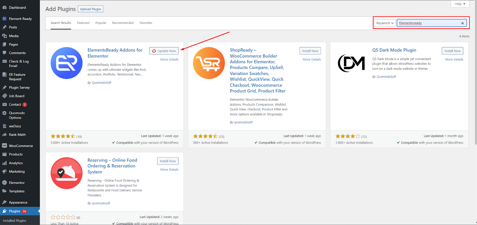Click the Contact notification badge
Image resolution: width=477 pixels, height=225 pixels.
25,105
